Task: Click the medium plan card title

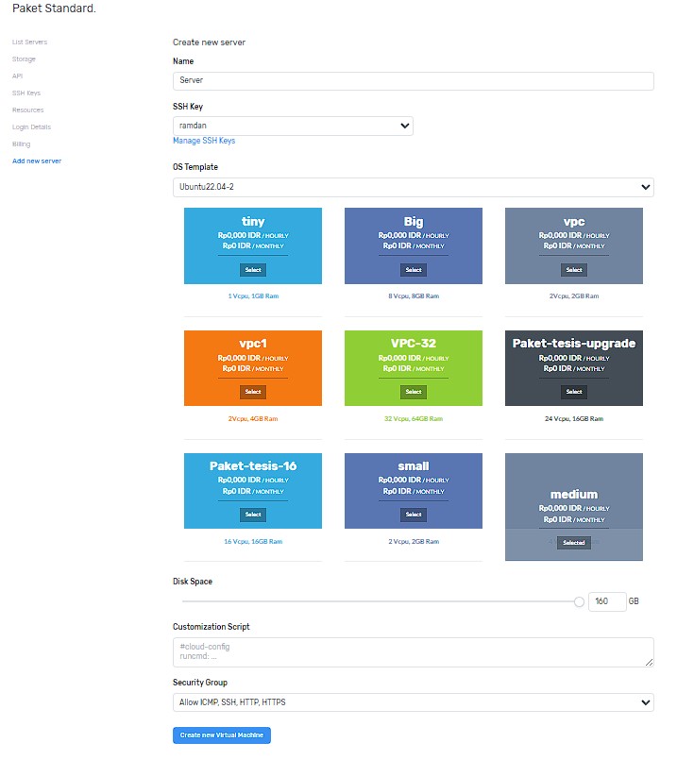Action: [x=574, y=495]
